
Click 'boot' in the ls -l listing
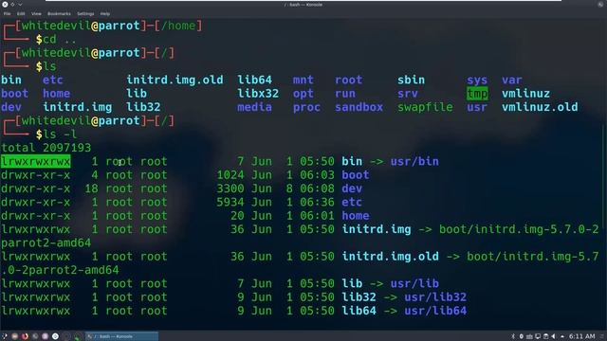click(356, 174)
